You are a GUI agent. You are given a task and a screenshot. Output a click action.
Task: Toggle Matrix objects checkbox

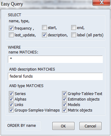click(x=64, y=110)
